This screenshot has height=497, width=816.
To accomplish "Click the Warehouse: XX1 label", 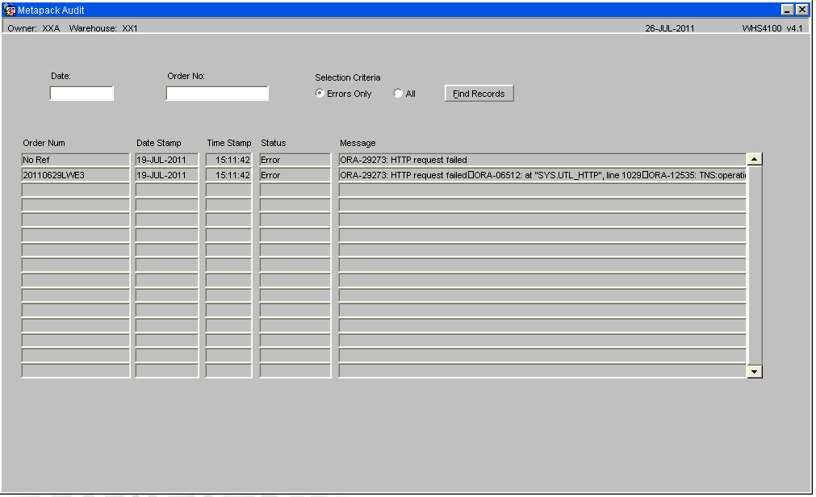I will [103, 28].
